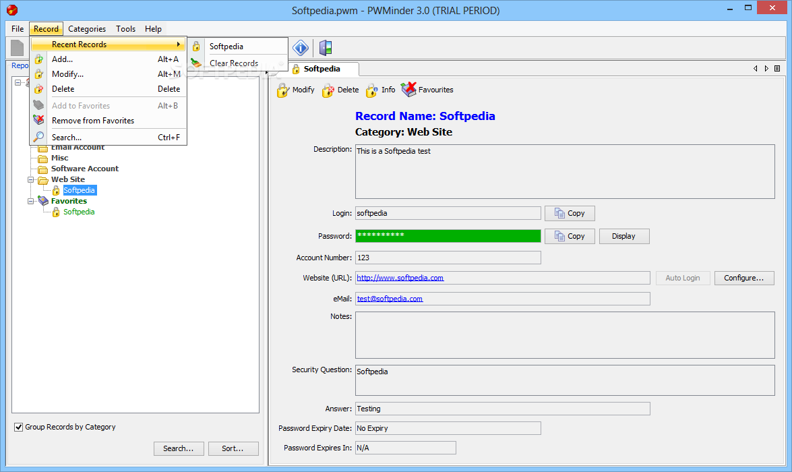This screenshot has width=792, height=472.
Task: Click the Remove from Favorites menu icon
Action: [38, 120]
